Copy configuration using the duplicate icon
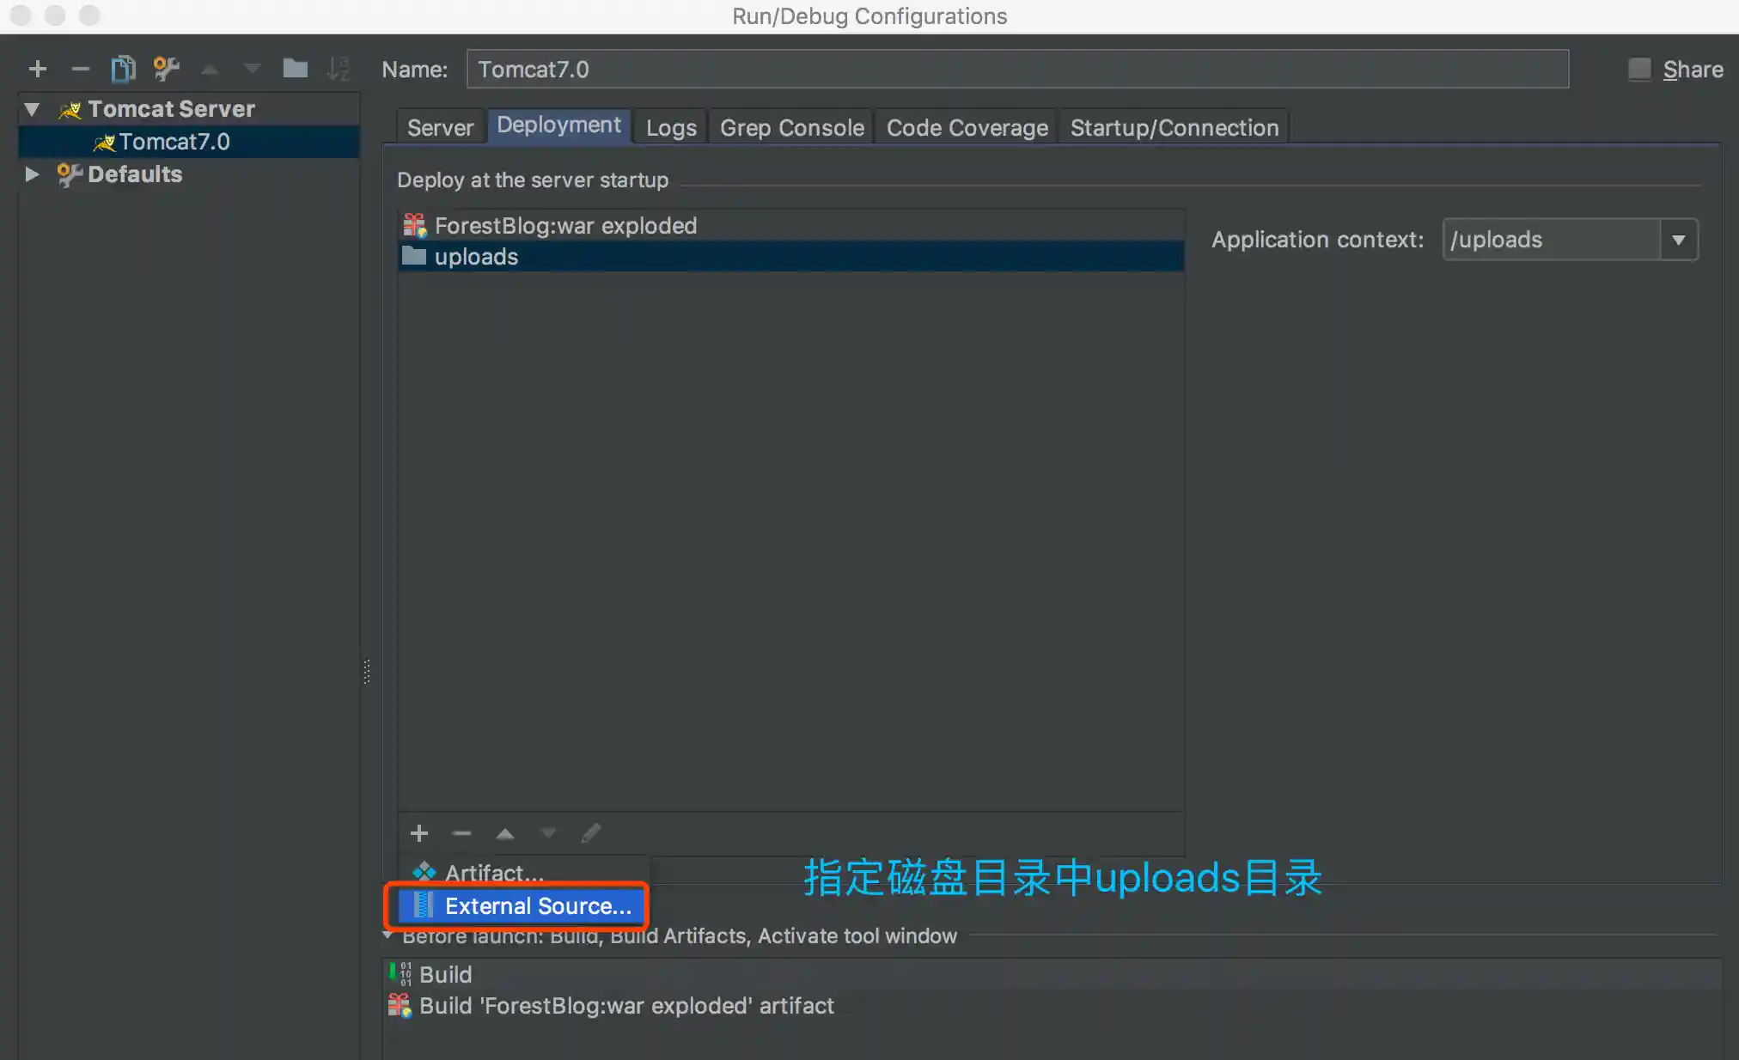The height and width of the screenshot is (1060, 1739). coord(123,69)
